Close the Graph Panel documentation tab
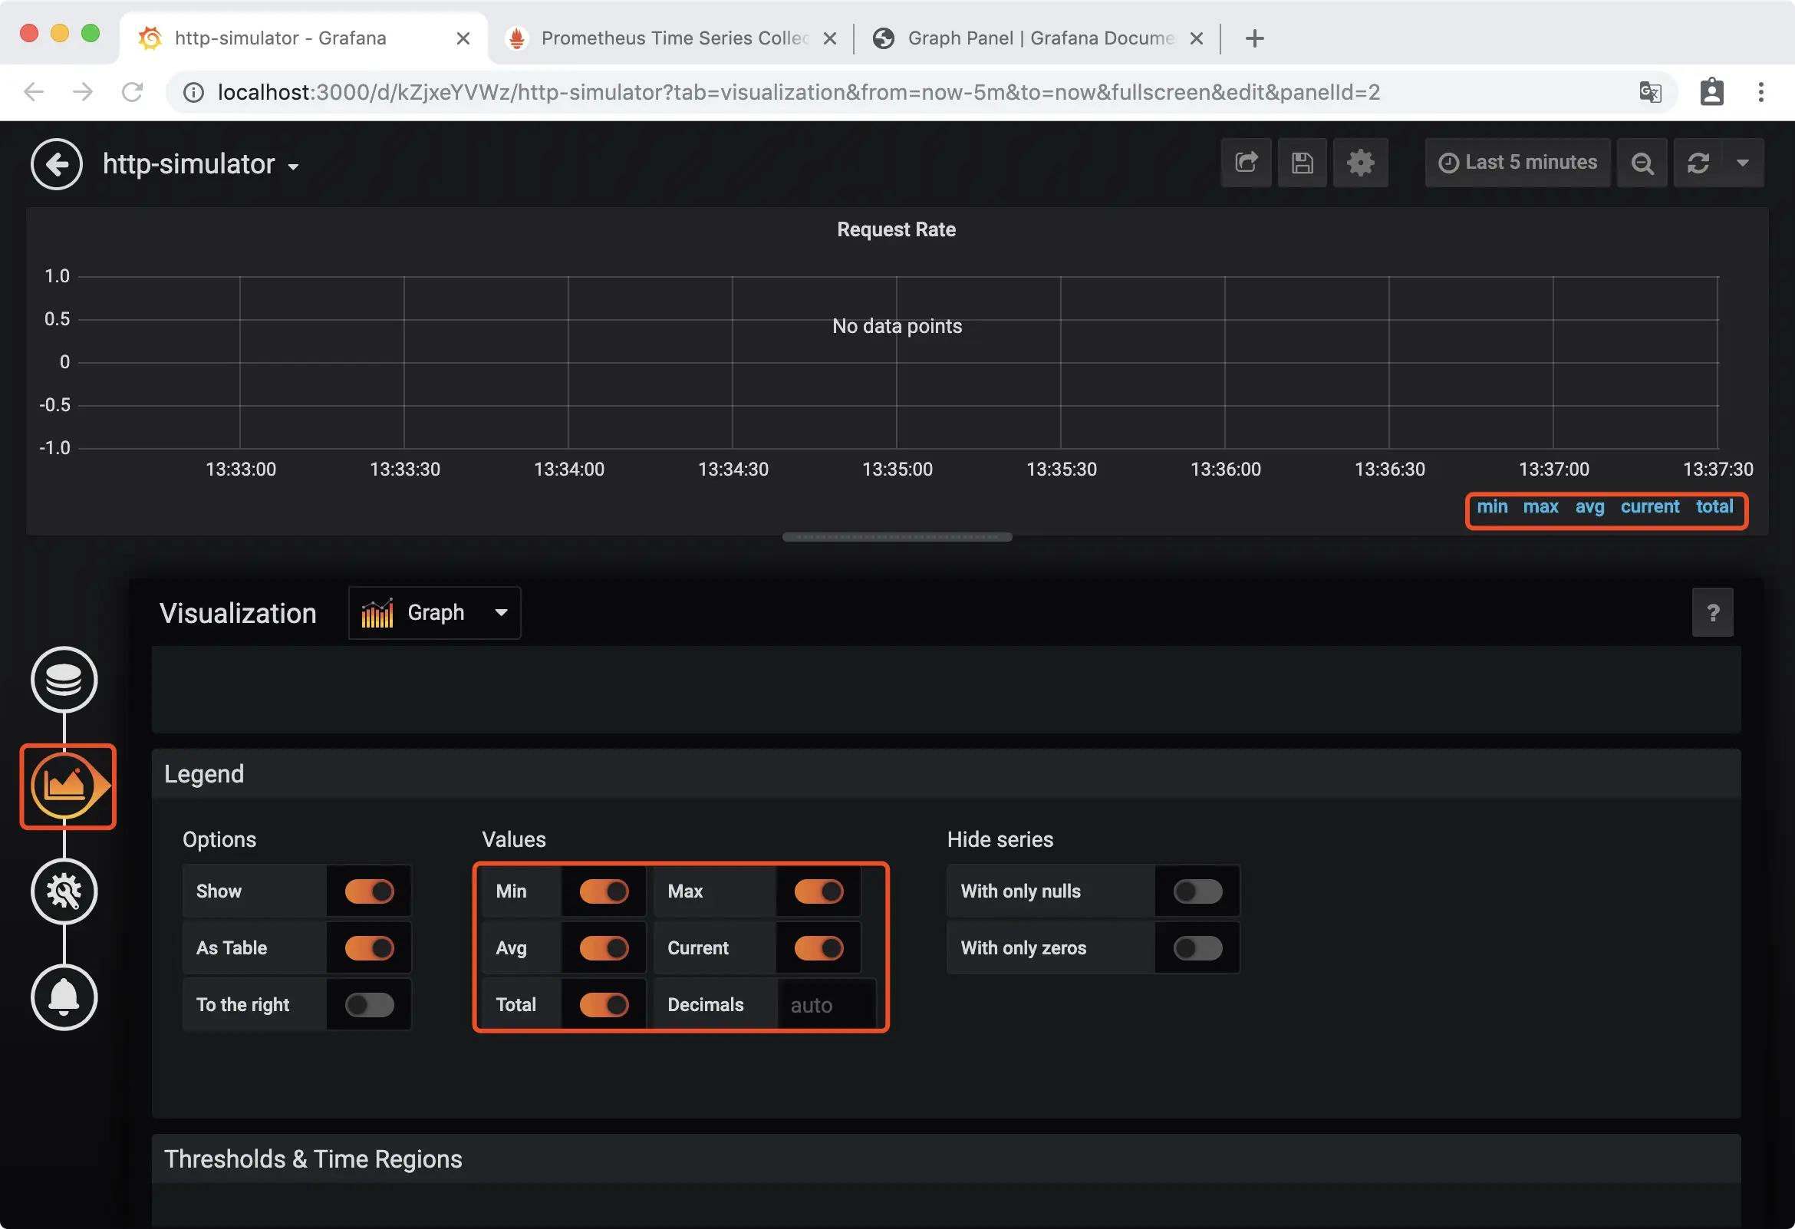Image resolution: width=1795 pixels, height=1229 pixels. (1197, 38)
